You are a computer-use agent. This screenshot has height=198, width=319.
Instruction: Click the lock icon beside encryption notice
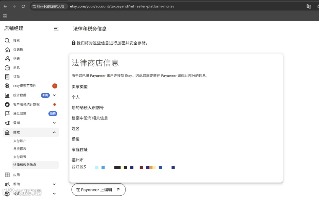point(74,43)
